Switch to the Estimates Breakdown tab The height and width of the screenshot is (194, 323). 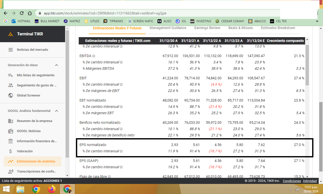278,28
